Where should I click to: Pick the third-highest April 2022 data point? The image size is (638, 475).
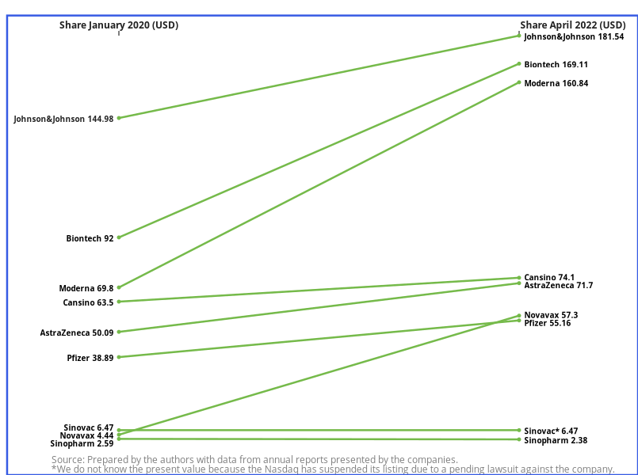[x=519, y=82]
